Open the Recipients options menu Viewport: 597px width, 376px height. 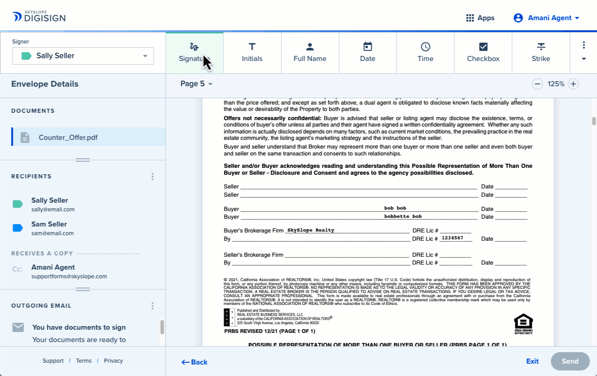tap(152, 177)
